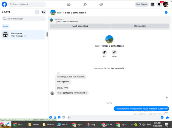
Task: Open the Snipping tool taskbar item
Action: click(92, 125)
